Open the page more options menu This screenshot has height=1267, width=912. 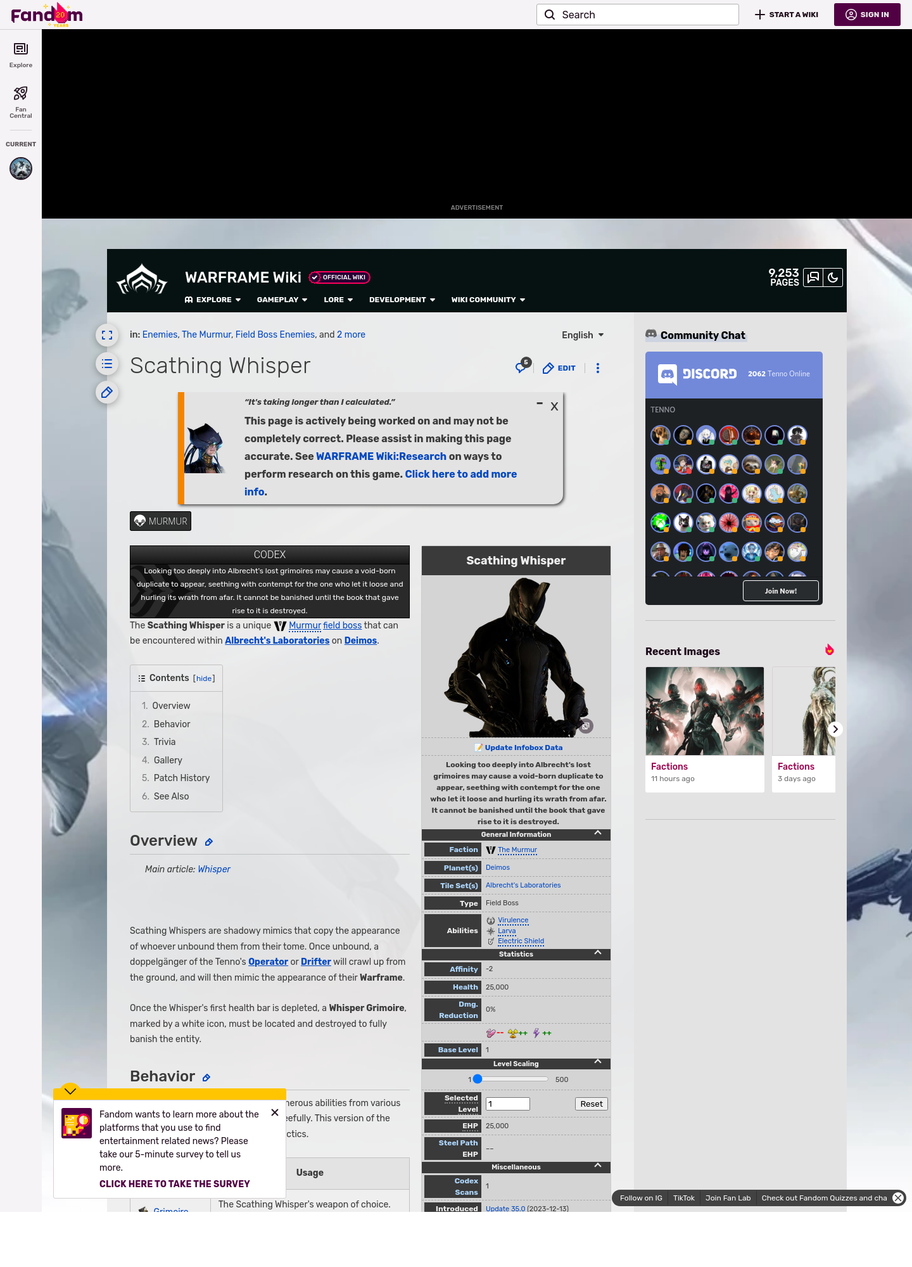click(x=598, y=368)
